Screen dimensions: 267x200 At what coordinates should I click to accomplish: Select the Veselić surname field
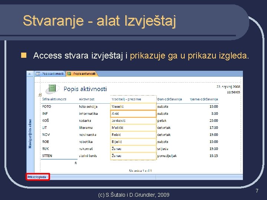pos(133,107)
